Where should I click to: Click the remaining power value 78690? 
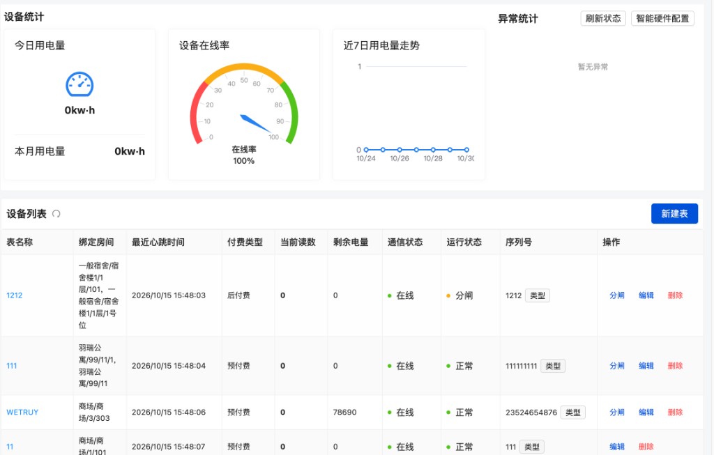(344, 412)
